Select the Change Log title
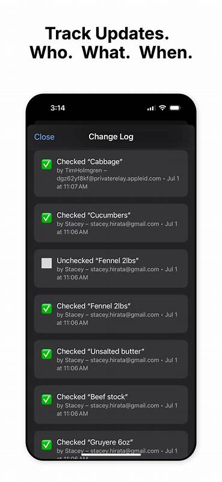222x482 pixels. (111, 137)
